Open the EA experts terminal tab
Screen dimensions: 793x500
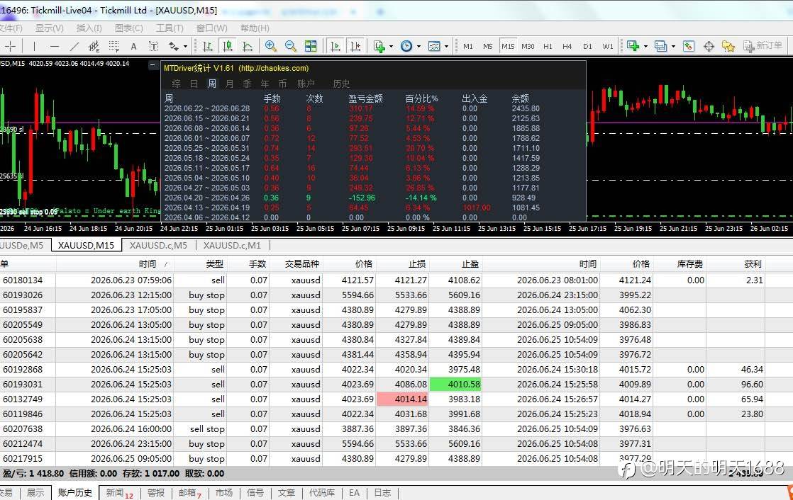(x=354, y=493)
